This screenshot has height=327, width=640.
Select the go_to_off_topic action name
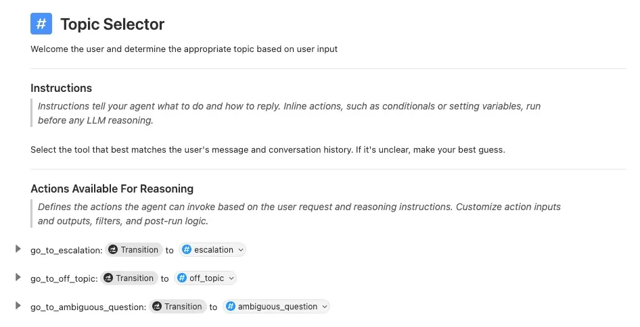click(64, 278)
